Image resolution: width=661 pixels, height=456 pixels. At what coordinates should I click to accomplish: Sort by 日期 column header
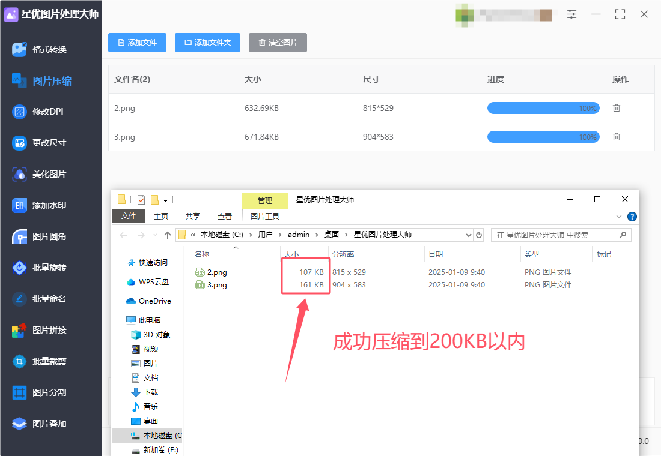436,254
